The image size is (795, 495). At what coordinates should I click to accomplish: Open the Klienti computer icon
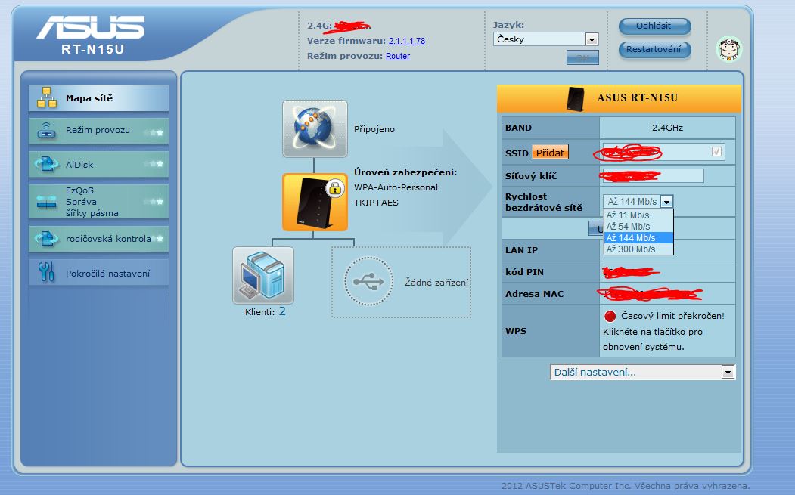point(262,276)
